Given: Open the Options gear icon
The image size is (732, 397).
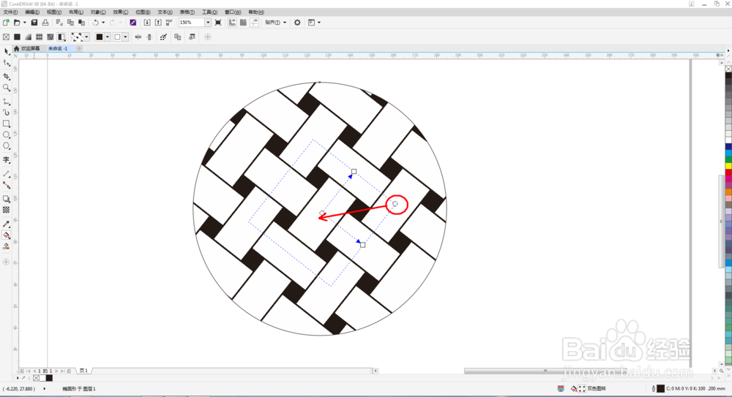Looking at the screenshot, I should pos(297,23).
